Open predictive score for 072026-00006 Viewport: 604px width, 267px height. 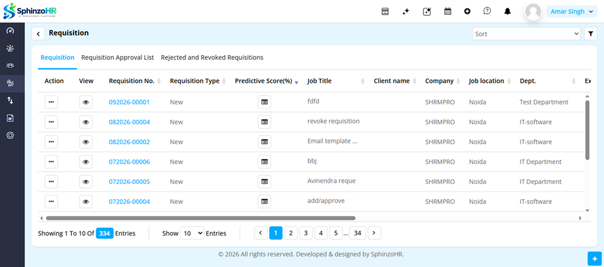264,162
